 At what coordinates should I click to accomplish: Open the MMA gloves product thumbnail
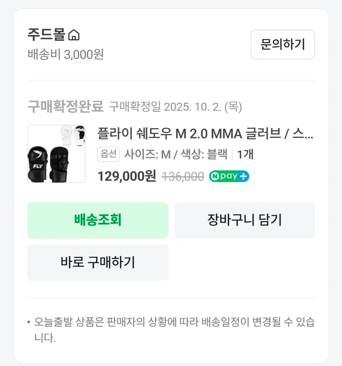pos(57,154)
